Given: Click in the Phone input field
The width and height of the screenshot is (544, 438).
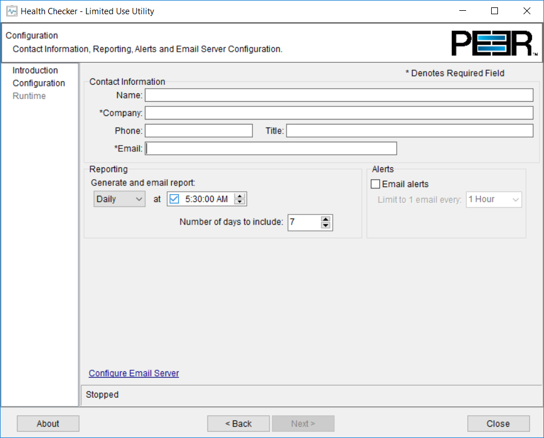Looking at the screenshot, I should tap(198, 130).
